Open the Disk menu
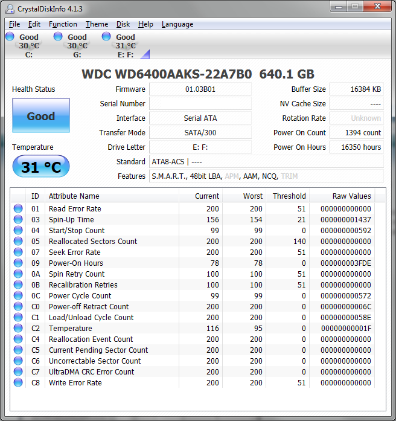 pos(123,24)
